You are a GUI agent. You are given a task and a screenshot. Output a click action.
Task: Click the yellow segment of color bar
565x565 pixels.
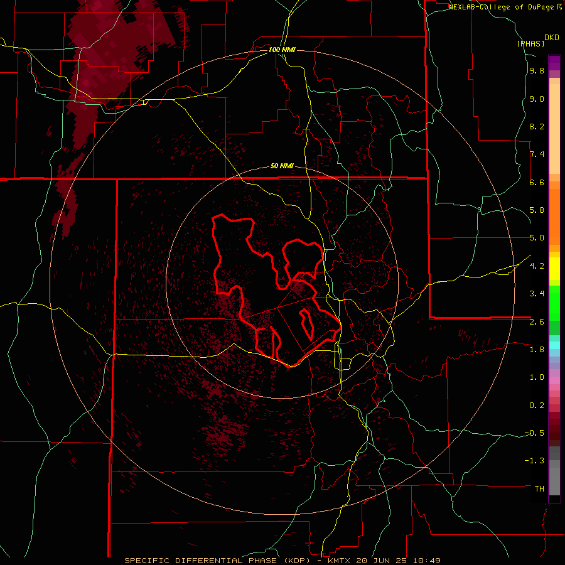[554, 269]
